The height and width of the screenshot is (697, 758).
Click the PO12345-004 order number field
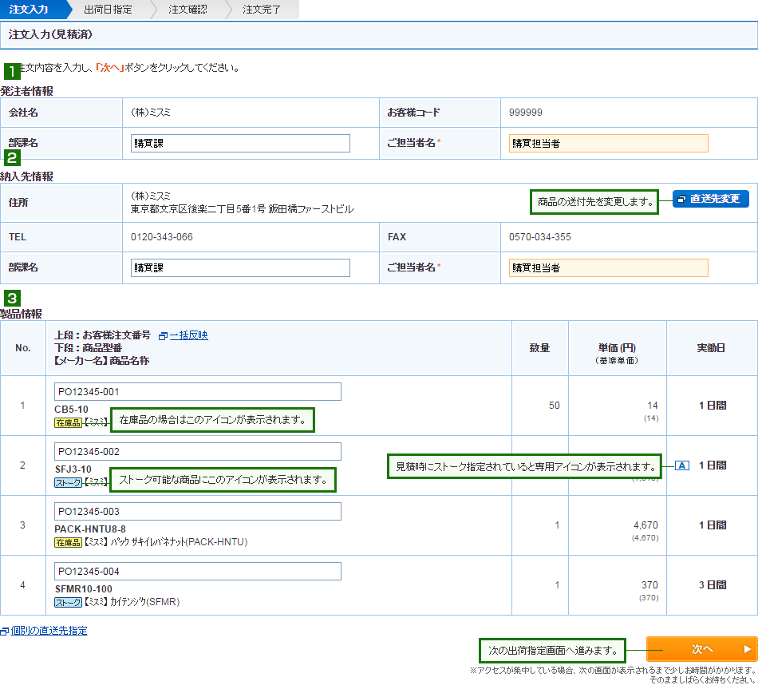point(197,571)
